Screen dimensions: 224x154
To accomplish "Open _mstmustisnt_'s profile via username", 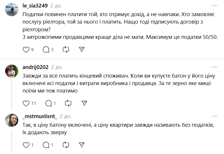I will (40, 116).
